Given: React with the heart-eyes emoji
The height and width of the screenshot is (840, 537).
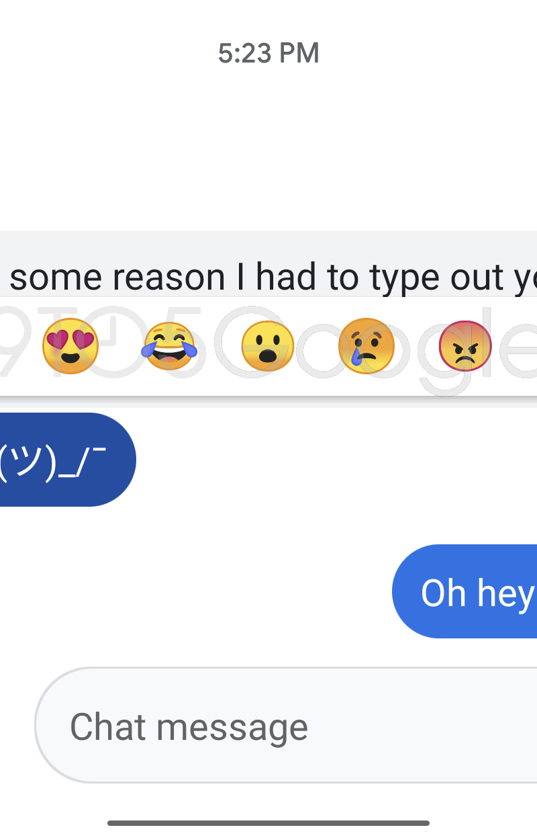Looking at the screenshot, I should click(x=70, y=346).
